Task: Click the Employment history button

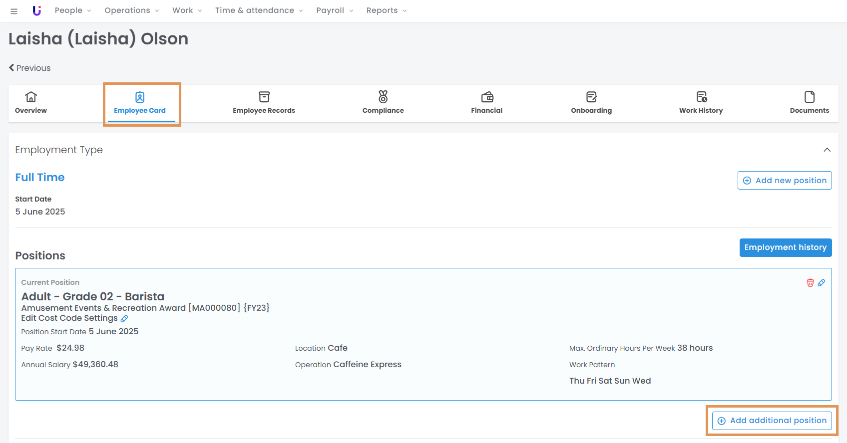Action: pos(785,247)
